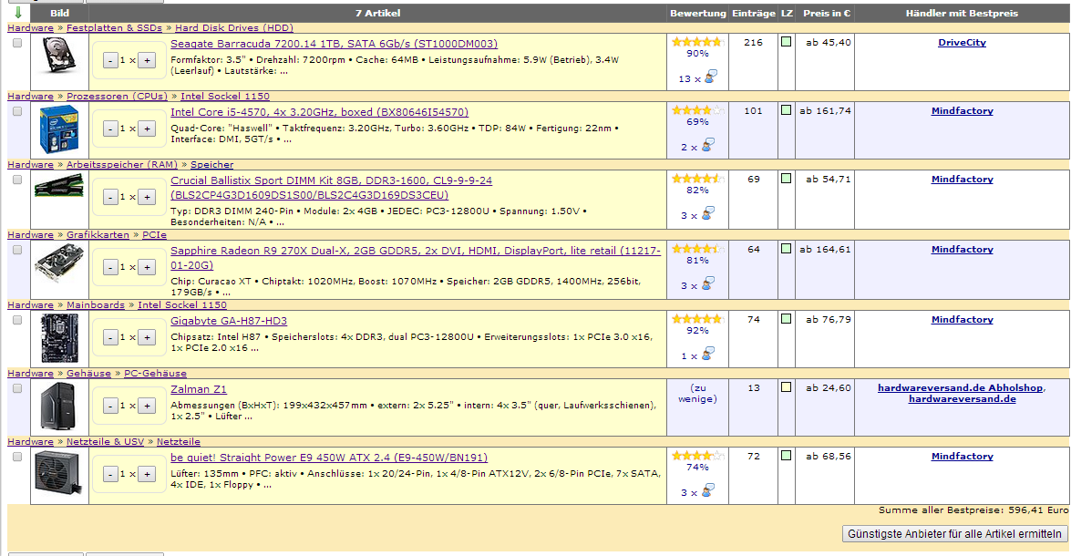Image resolution: width=1071 pixels, height=556 pixels.
Task: Click star rating of Sapphire Radeon R9 270X
Action: pyautogui.click(x=697, y=249)
